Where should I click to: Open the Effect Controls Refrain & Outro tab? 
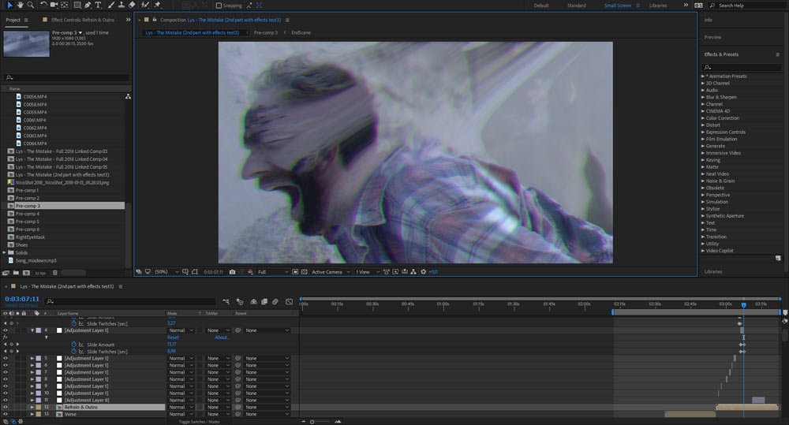point(82,19)
